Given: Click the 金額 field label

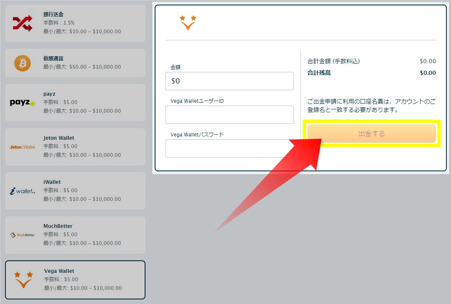Looking at the screenshot, I should click(175, 67).
